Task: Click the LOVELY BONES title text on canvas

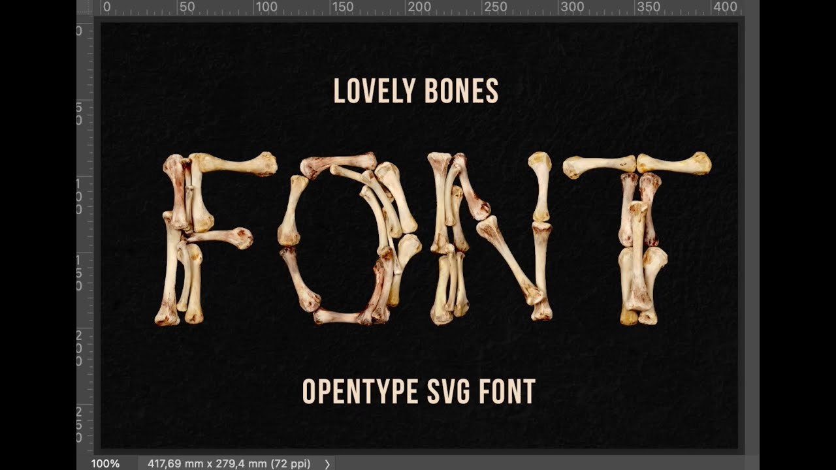Action: [x=416, y=91]
